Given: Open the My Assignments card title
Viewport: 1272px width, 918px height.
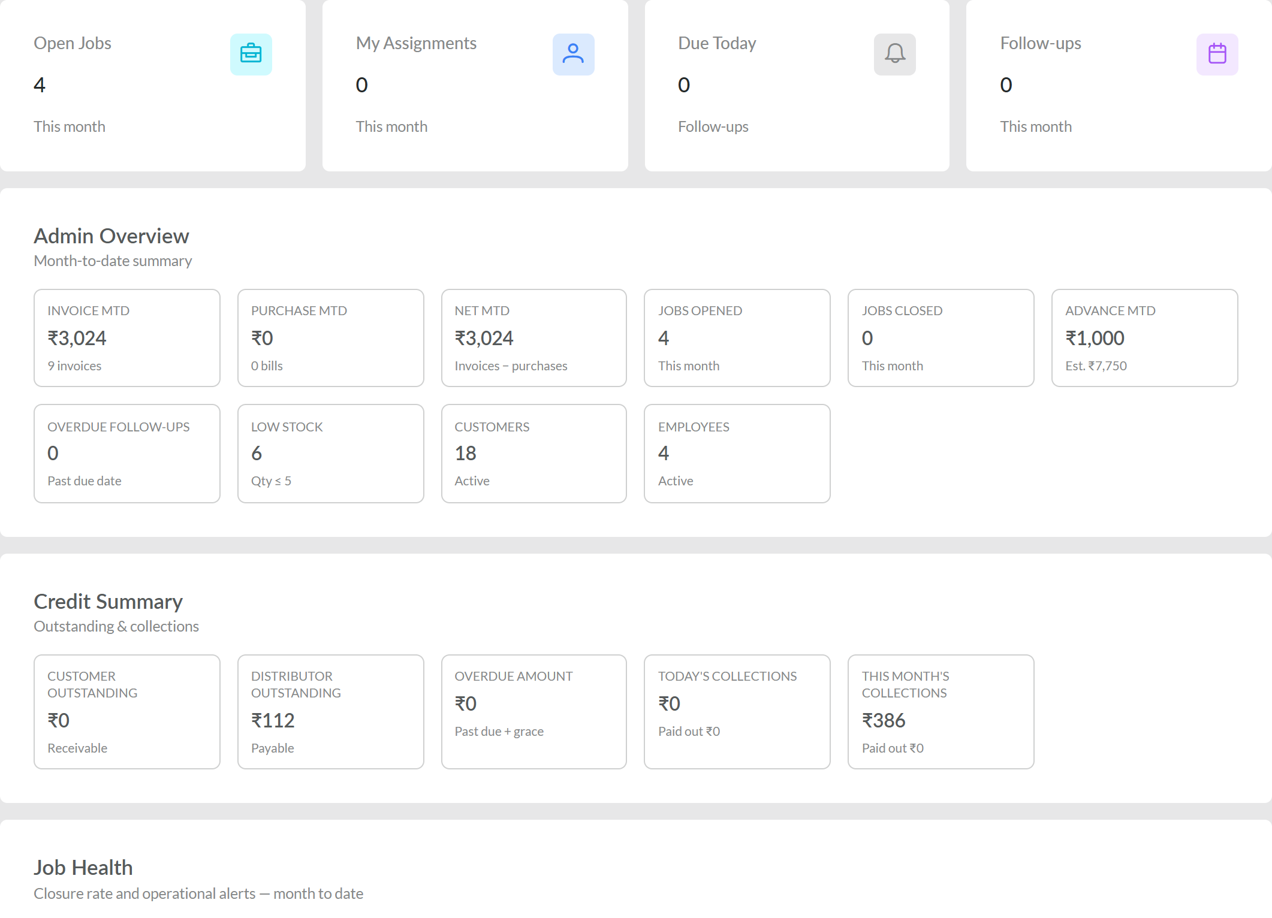Looking at the screenshot, I should (x=416, y=43).
